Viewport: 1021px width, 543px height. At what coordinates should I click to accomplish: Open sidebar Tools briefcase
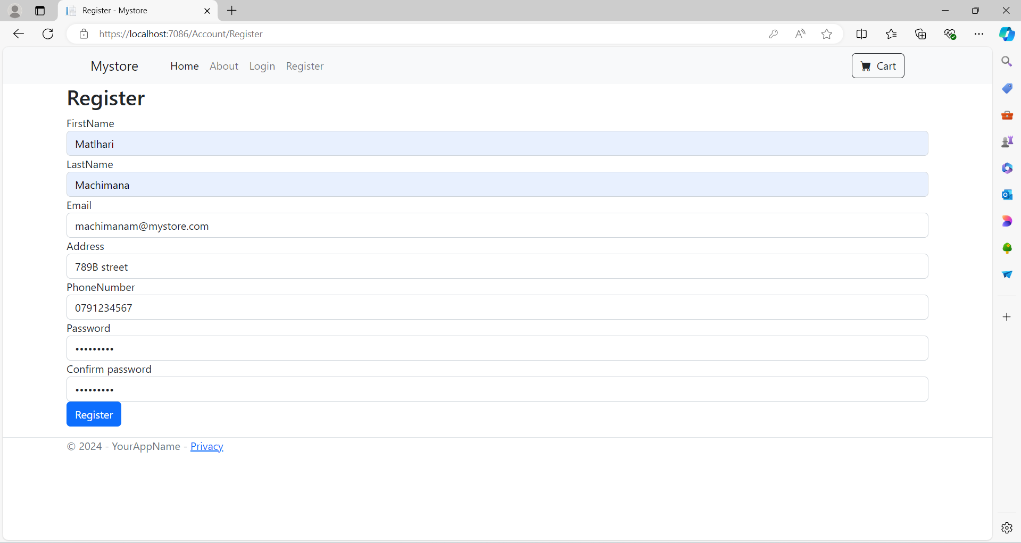1007,115
